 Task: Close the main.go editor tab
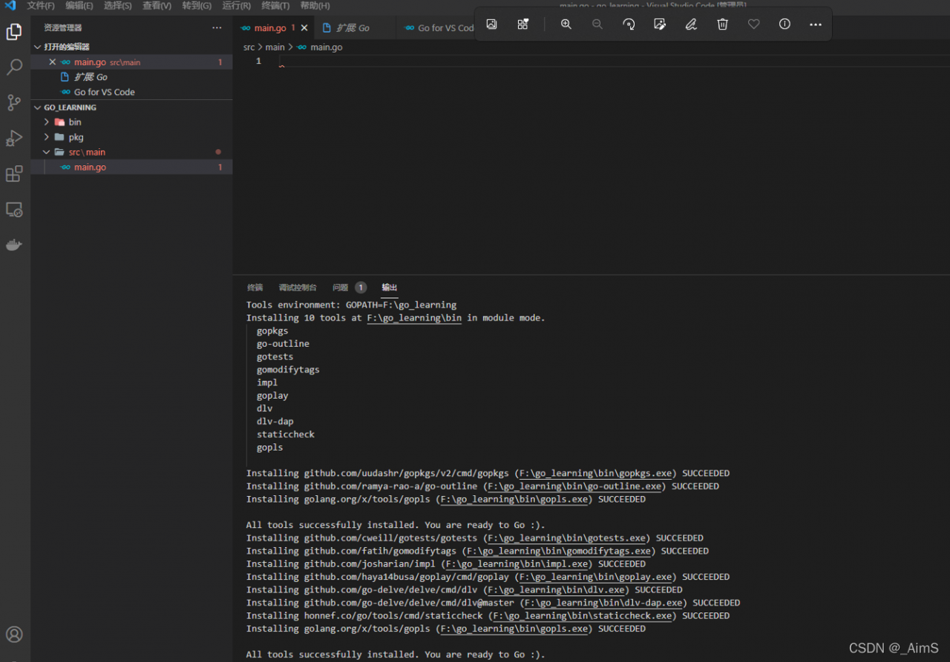[x=304, y=28]
